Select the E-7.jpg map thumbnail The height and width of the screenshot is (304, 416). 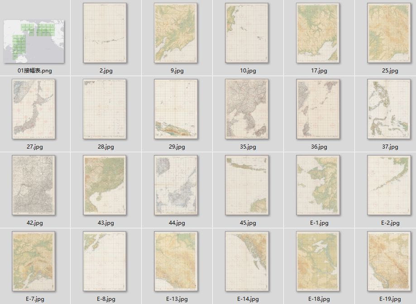pyautogui.click(x=33, y=261)
